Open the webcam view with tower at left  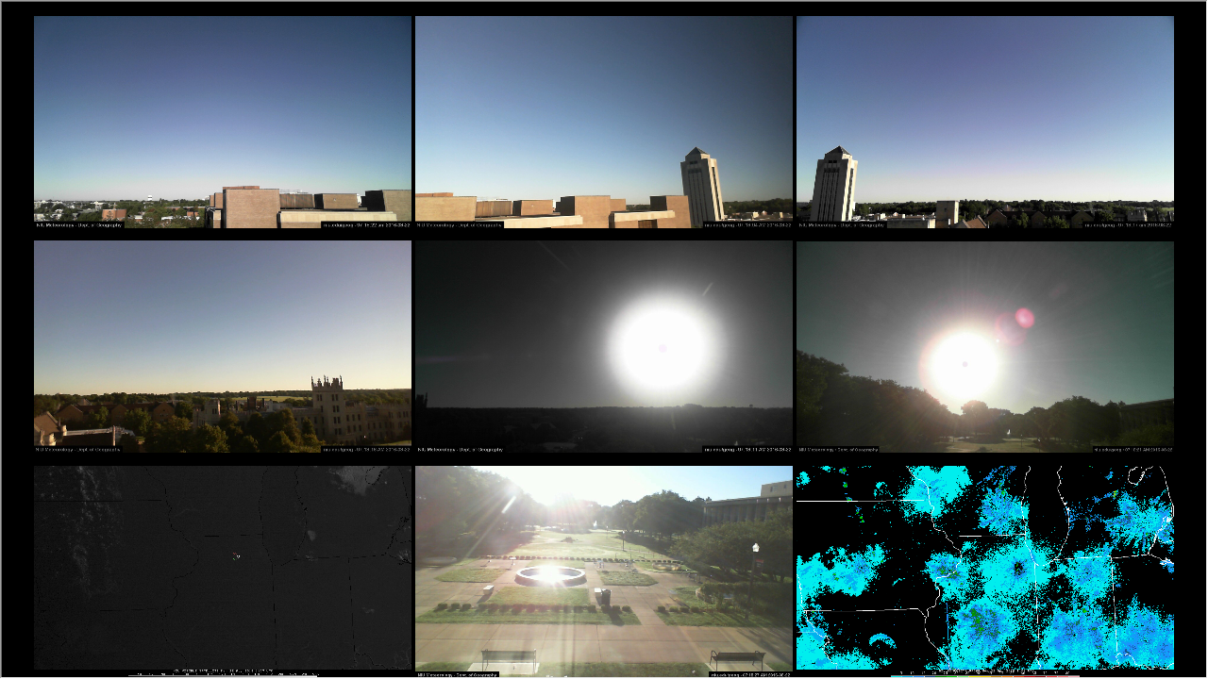click(985, 123)
